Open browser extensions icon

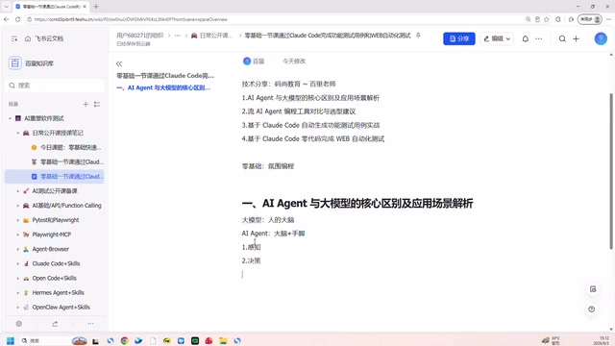[x=558, y=19]
